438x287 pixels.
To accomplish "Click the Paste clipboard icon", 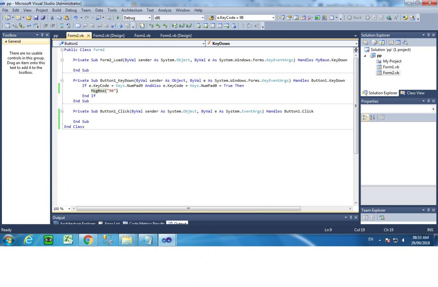I will coord(66,18).
